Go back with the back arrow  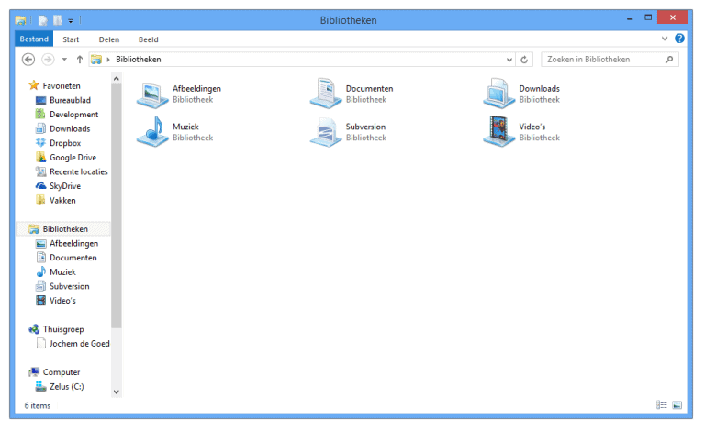(28, 60)
